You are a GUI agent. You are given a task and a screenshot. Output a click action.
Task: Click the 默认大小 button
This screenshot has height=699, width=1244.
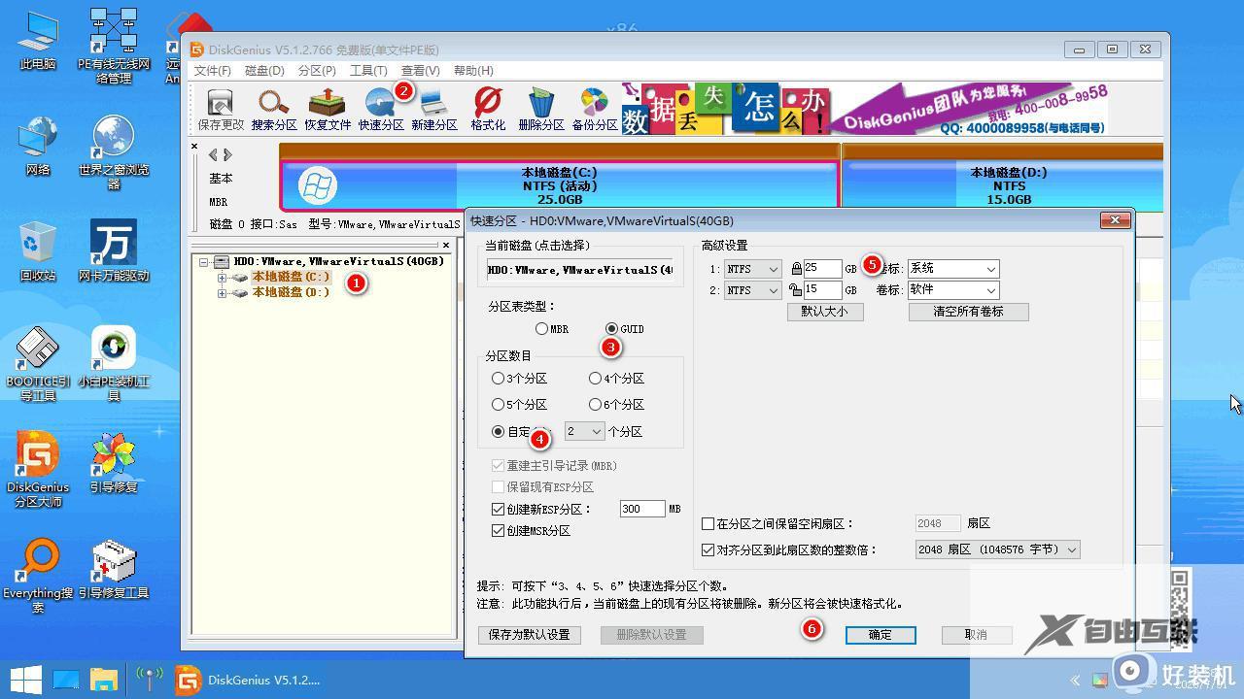[x=824, y=312]
